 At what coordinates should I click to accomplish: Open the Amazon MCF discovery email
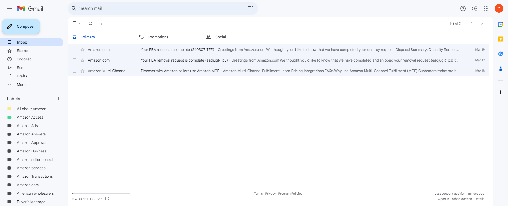click(x=278, y=71)
